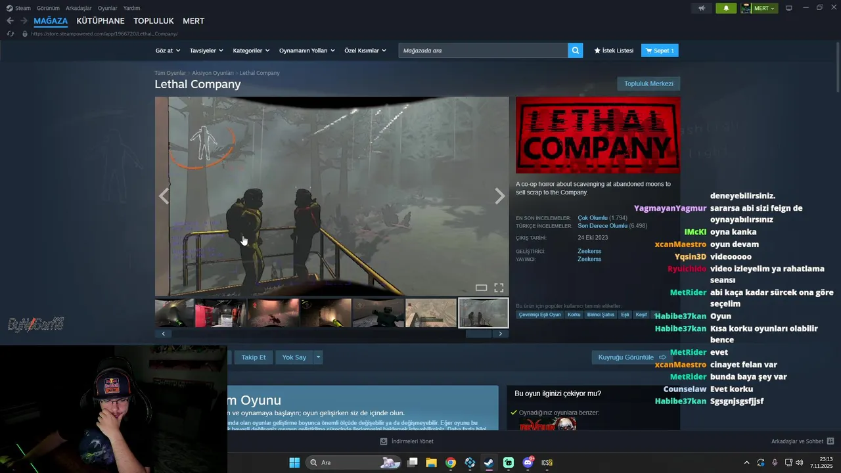The height and width of the screenshot is (473, 841).
Task: Select the Korku tag
Action: tap(574, 315)
